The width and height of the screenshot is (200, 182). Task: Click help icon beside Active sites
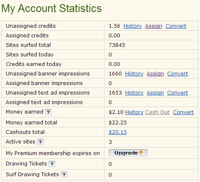tap(40, 142)
